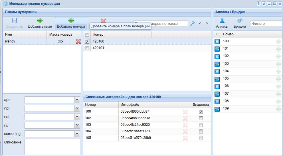This screenshot has height=156, width=283.
Task: Click the magnifier search icon
Action: [x=193, y=23]
